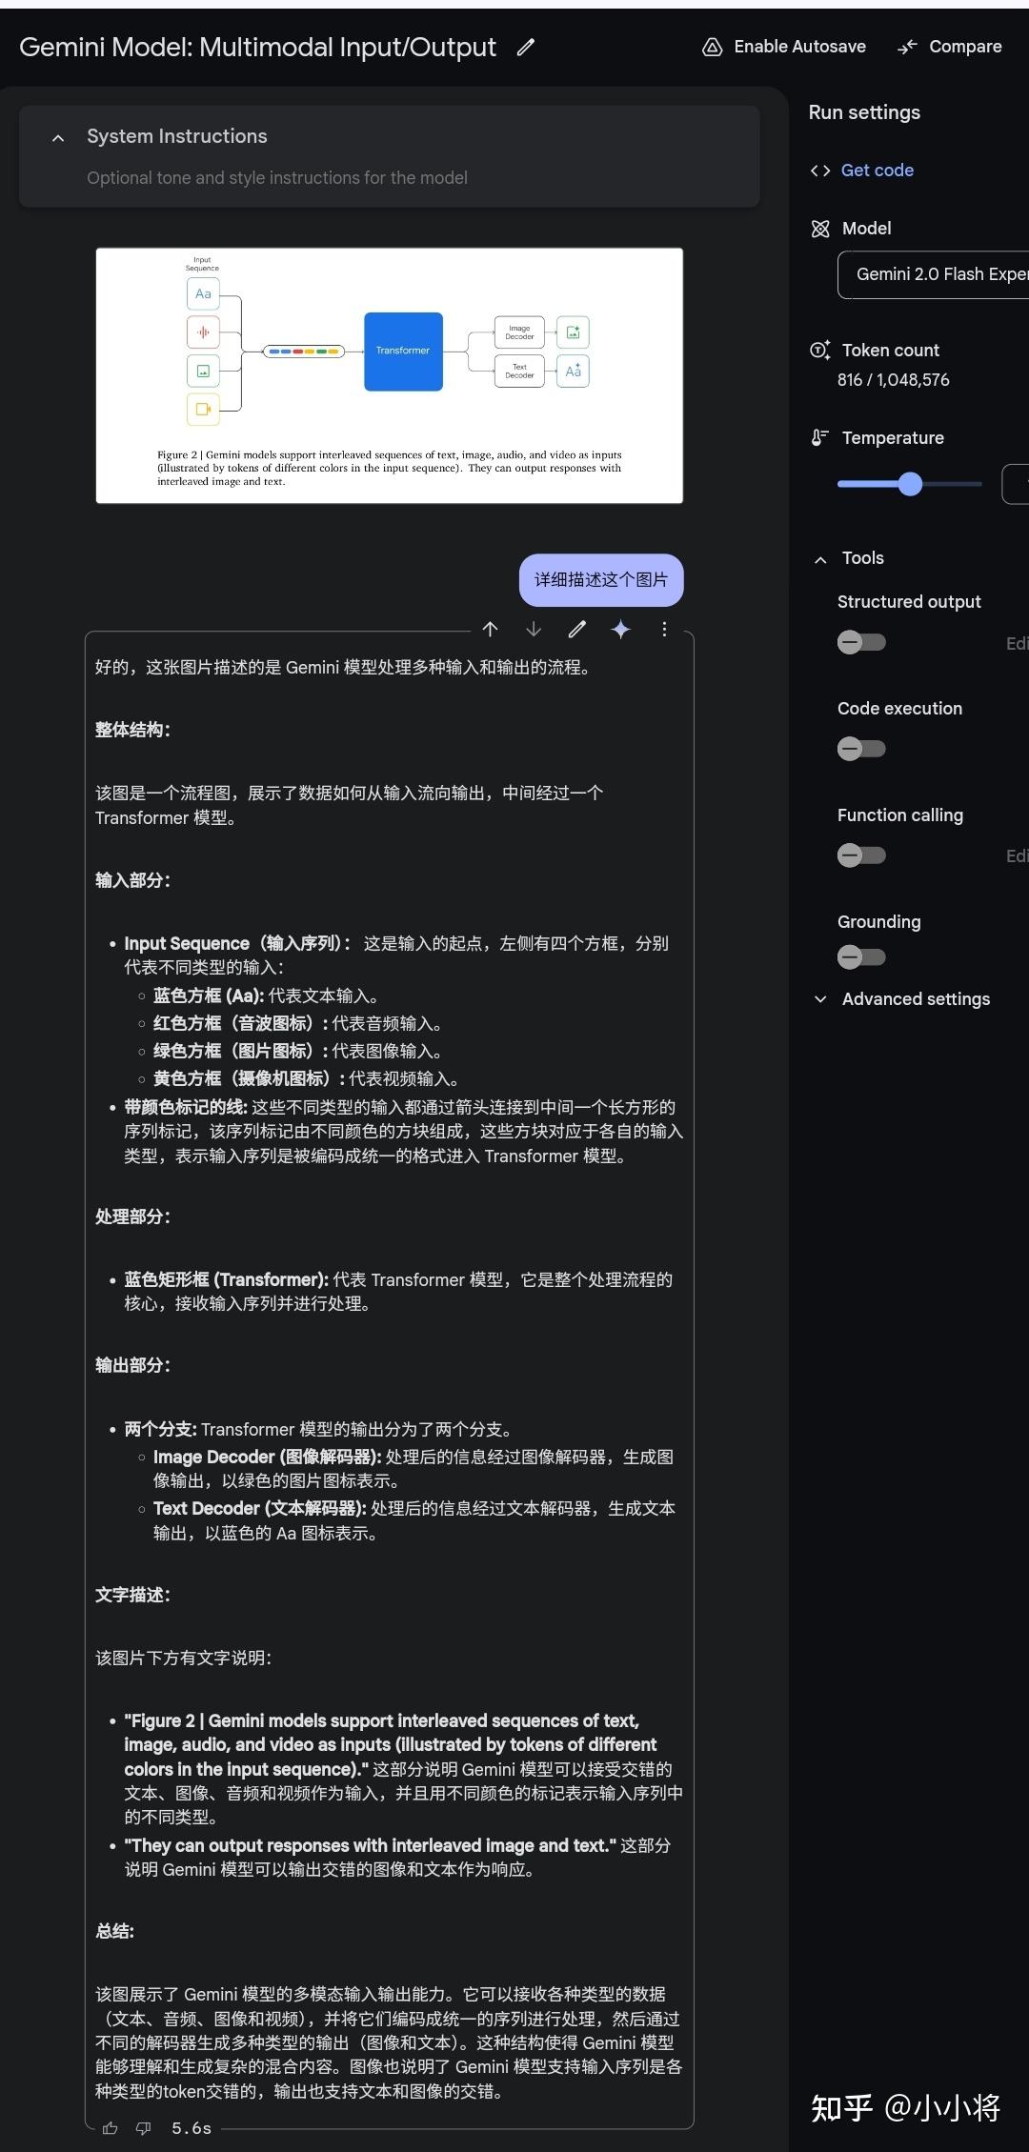Click the Model section icon
1029x2152 pixels.
click(x=820, y=229)
